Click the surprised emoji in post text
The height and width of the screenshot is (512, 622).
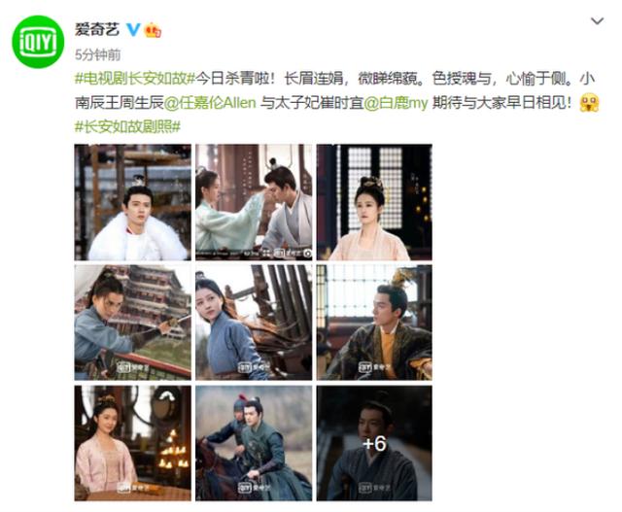pyautogui.click(x=589, y=103)
